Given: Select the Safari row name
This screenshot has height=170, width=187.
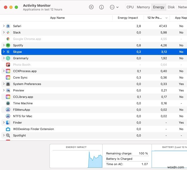Looking at the screenshot, I should tap(17, 26).
